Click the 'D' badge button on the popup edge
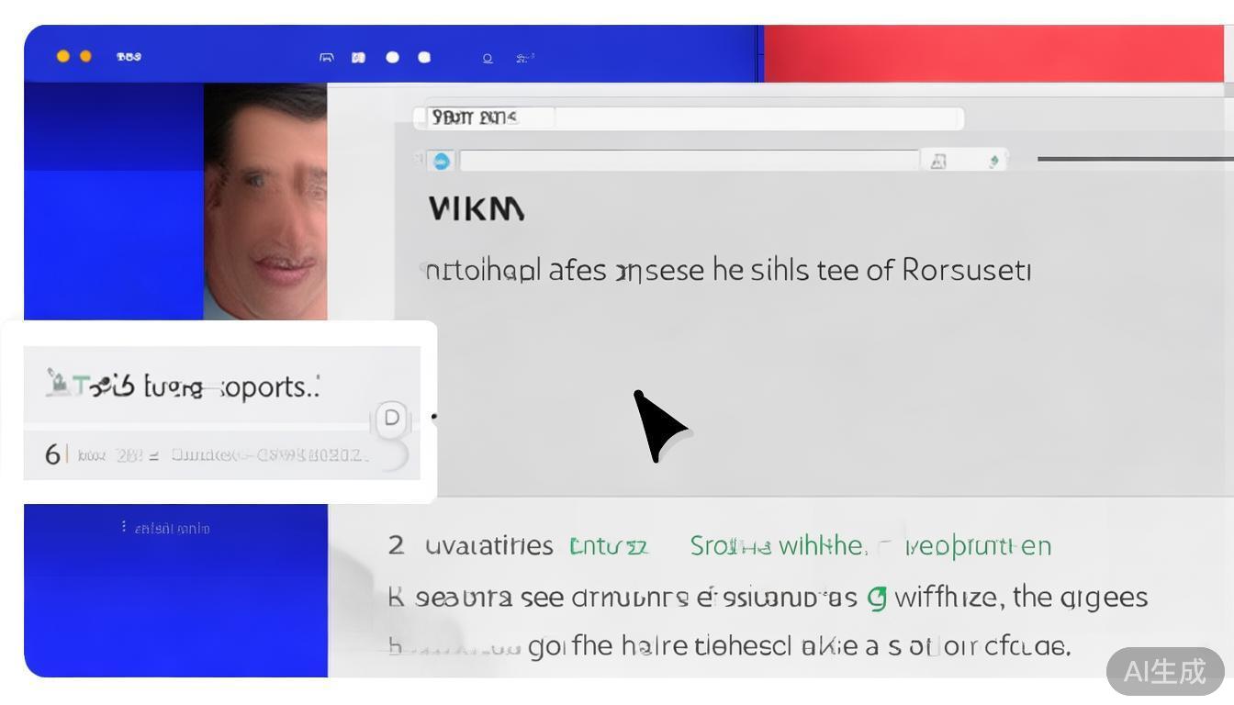 click(x=392, y=419)
